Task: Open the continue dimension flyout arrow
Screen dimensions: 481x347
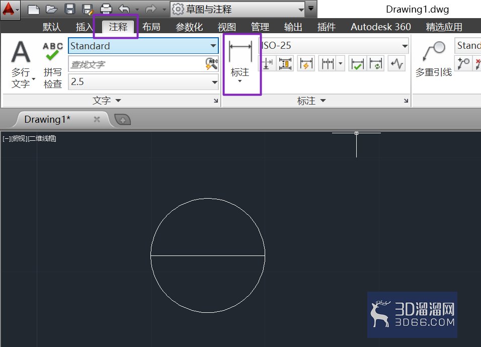Action: click(x=340, y=63)
